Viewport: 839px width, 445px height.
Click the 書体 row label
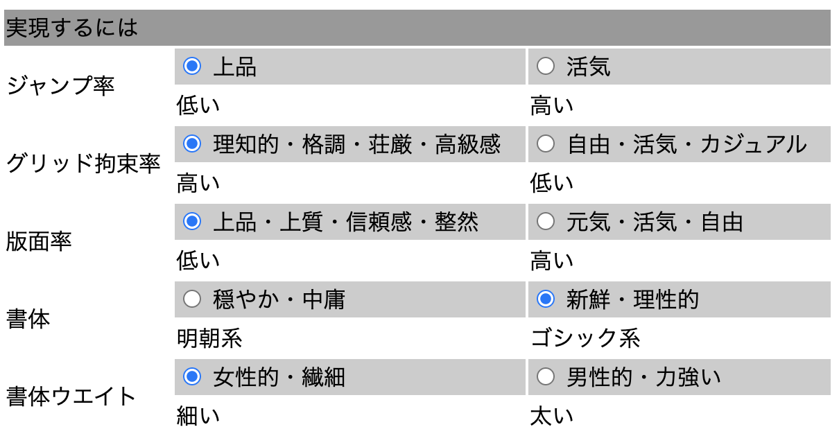tap(28, 319)
